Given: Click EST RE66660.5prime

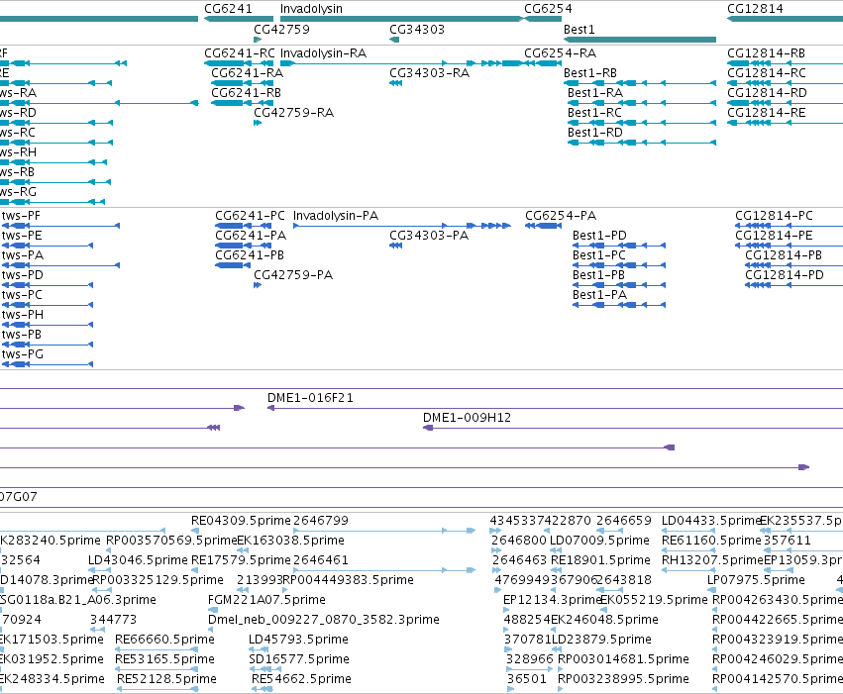Looking at the screenshot, I should [x=164, y=640].
